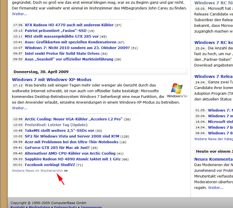The height and width of the screenshot is (208, 233).
Task: Open sidebar 14.04. Windows 7 link
Action: (x=220, y=127)
